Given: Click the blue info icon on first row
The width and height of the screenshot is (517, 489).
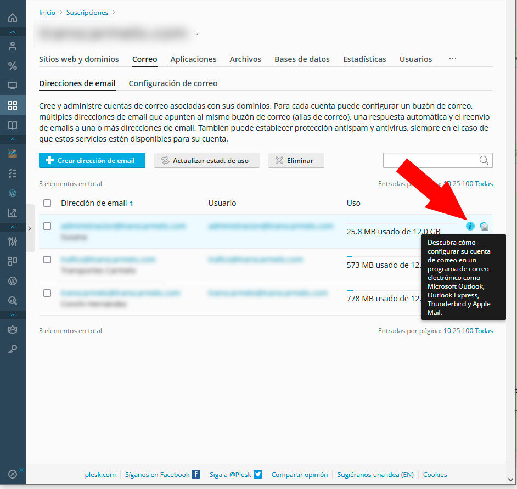Looking at the screenshot, I should coord(470,226).
